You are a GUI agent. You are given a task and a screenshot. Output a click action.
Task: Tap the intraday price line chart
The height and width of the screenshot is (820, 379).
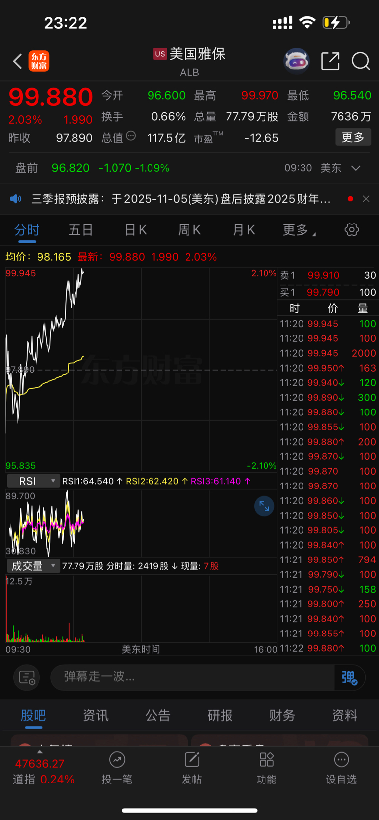141,370
